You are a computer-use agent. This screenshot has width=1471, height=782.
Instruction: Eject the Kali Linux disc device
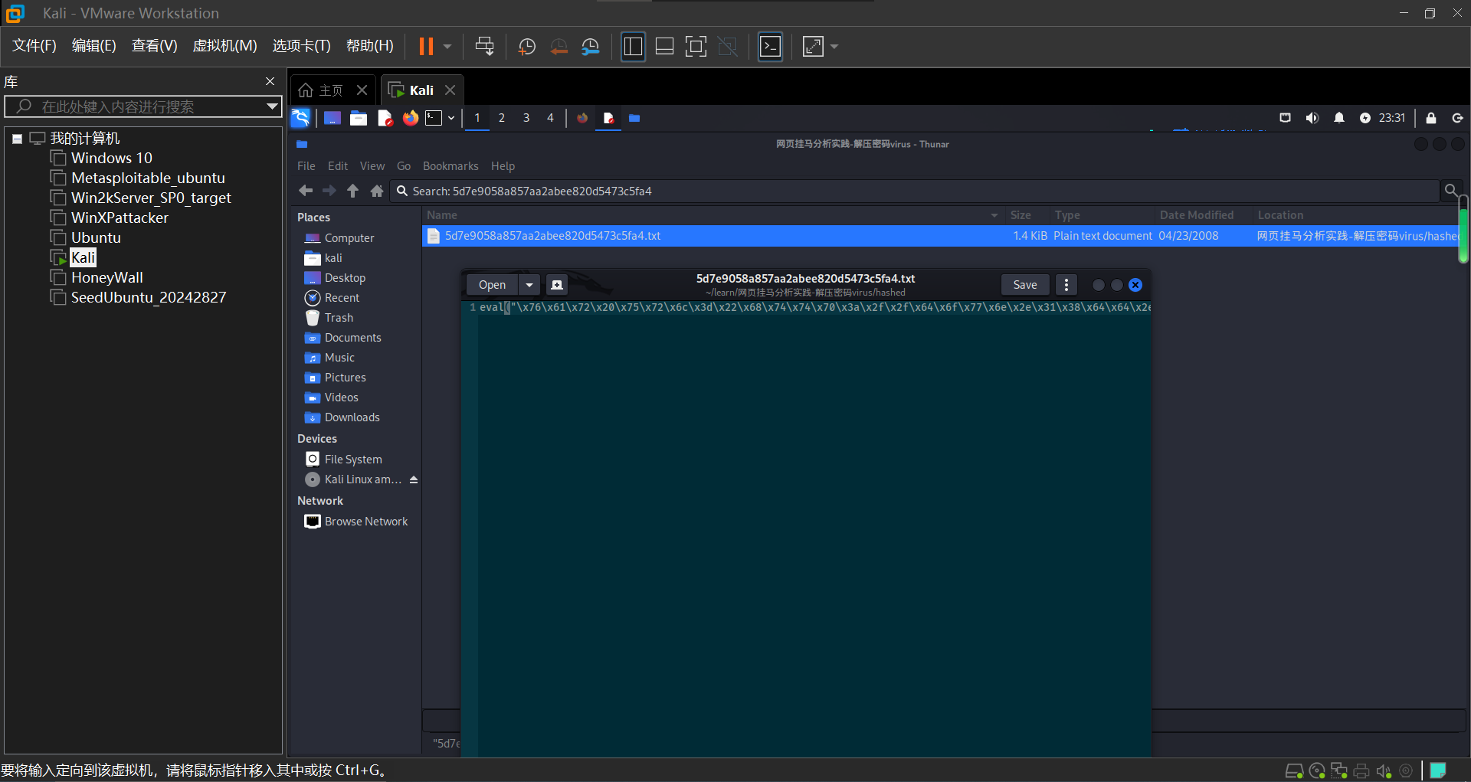(x=414, y=479)
